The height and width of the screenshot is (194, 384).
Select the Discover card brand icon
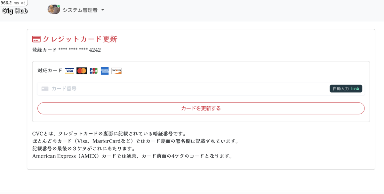tap(116, 71)
